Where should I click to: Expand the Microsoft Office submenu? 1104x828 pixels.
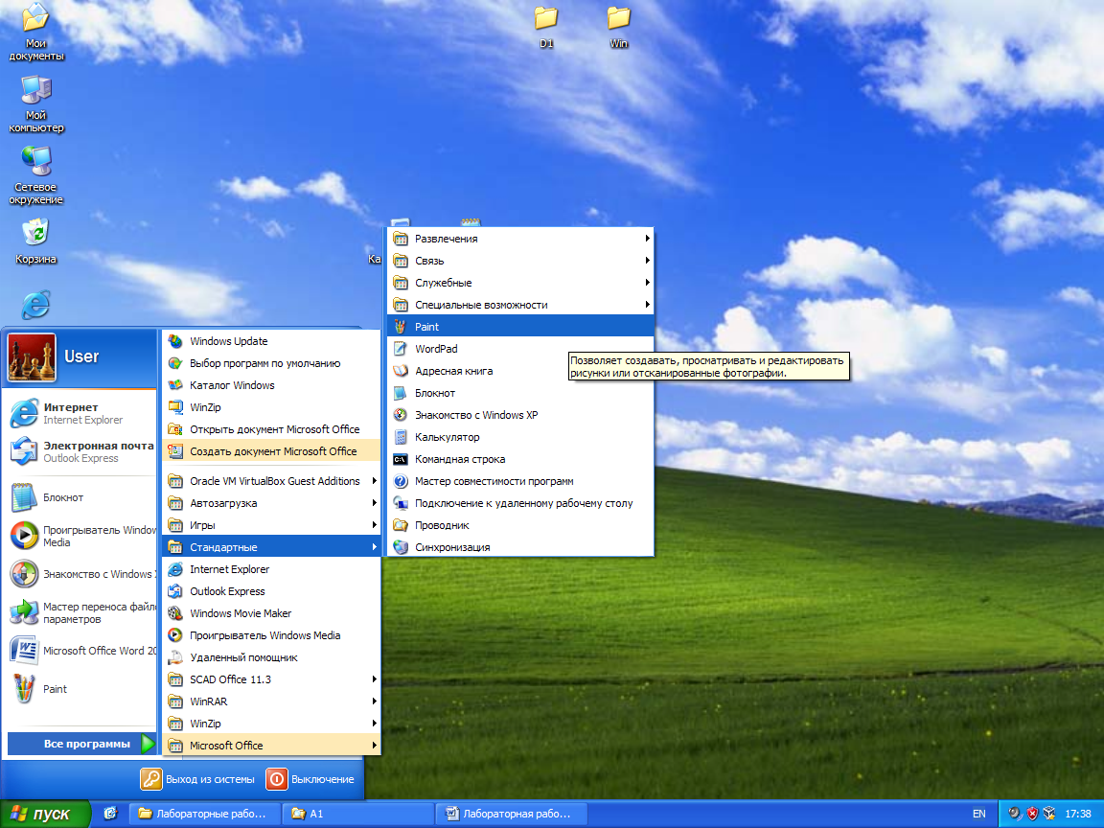[272, 746]
